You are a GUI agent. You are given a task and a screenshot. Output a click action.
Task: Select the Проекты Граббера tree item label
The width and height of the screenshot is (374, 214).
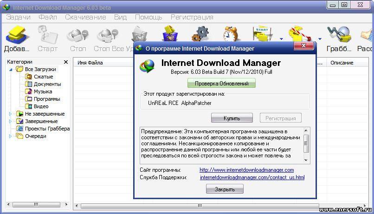(x=47, y=129)
